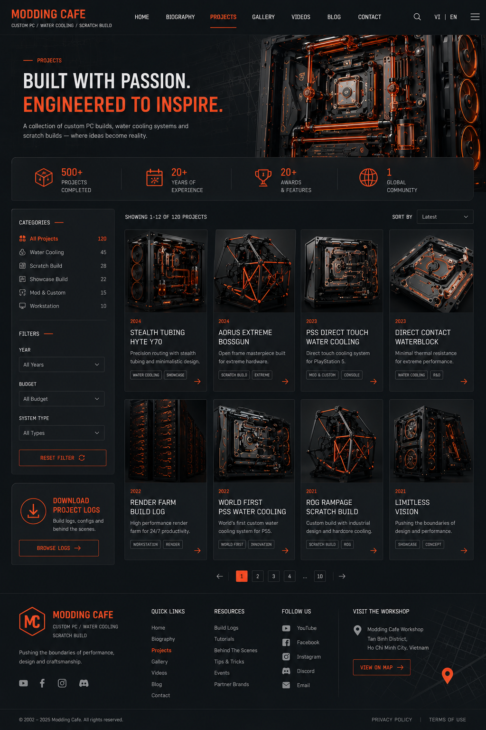Open Stealth Tubing Hyte Y70 card arrow

point(197,381)
